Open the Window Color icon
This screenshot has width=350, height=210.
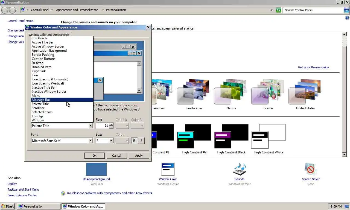[168, 169]
